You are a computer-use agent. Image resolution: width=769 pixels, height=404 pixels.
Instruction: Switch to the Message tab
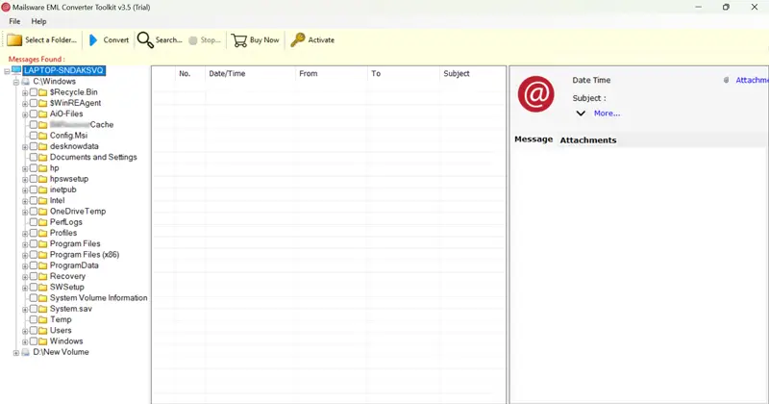(533, 139)
